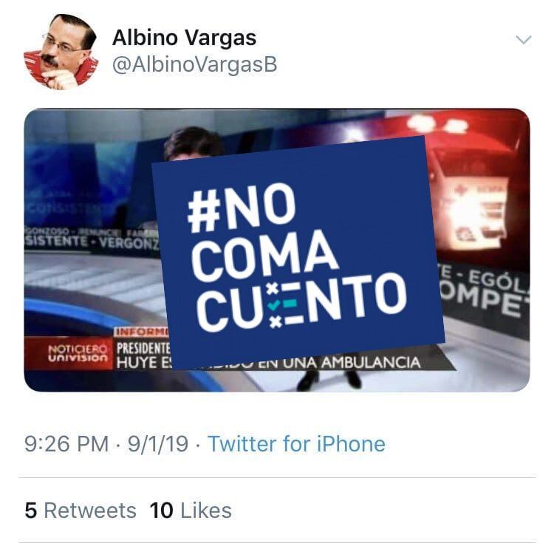Open Albino Vargas profile avatar

pyautogui.click(x=61, y=52)
